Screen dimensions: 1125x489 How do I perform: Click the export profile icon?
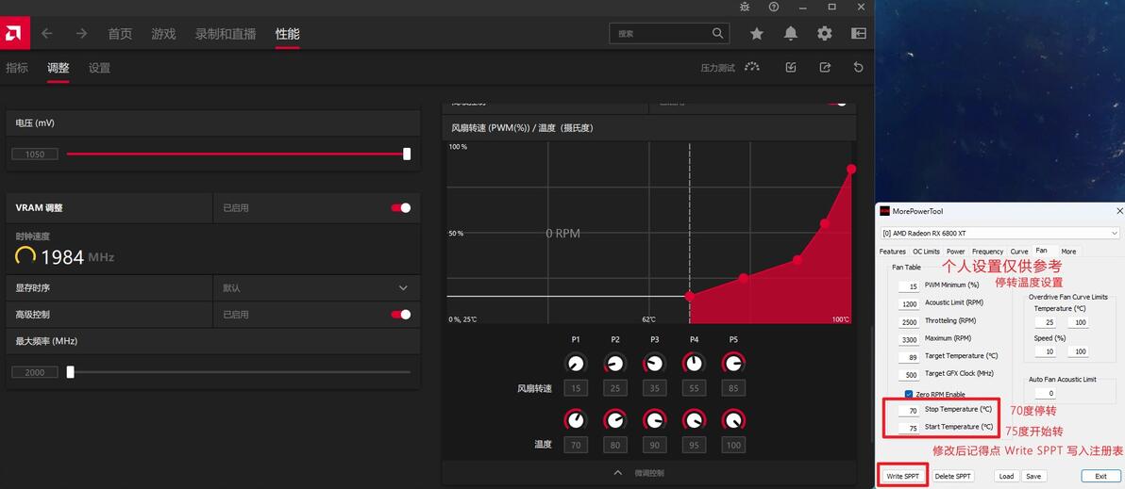coord(825,67)
